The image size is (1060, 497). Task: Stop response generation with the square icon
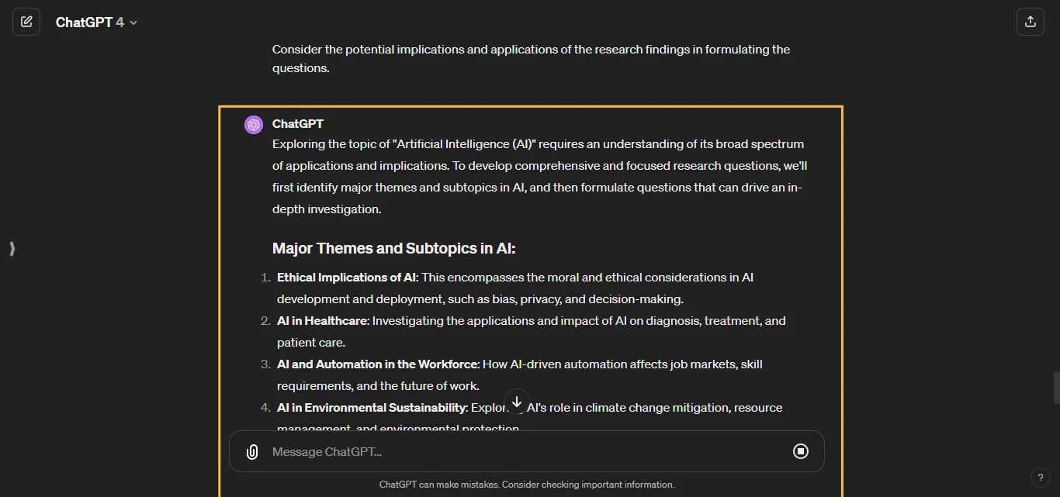coord(801,451)
